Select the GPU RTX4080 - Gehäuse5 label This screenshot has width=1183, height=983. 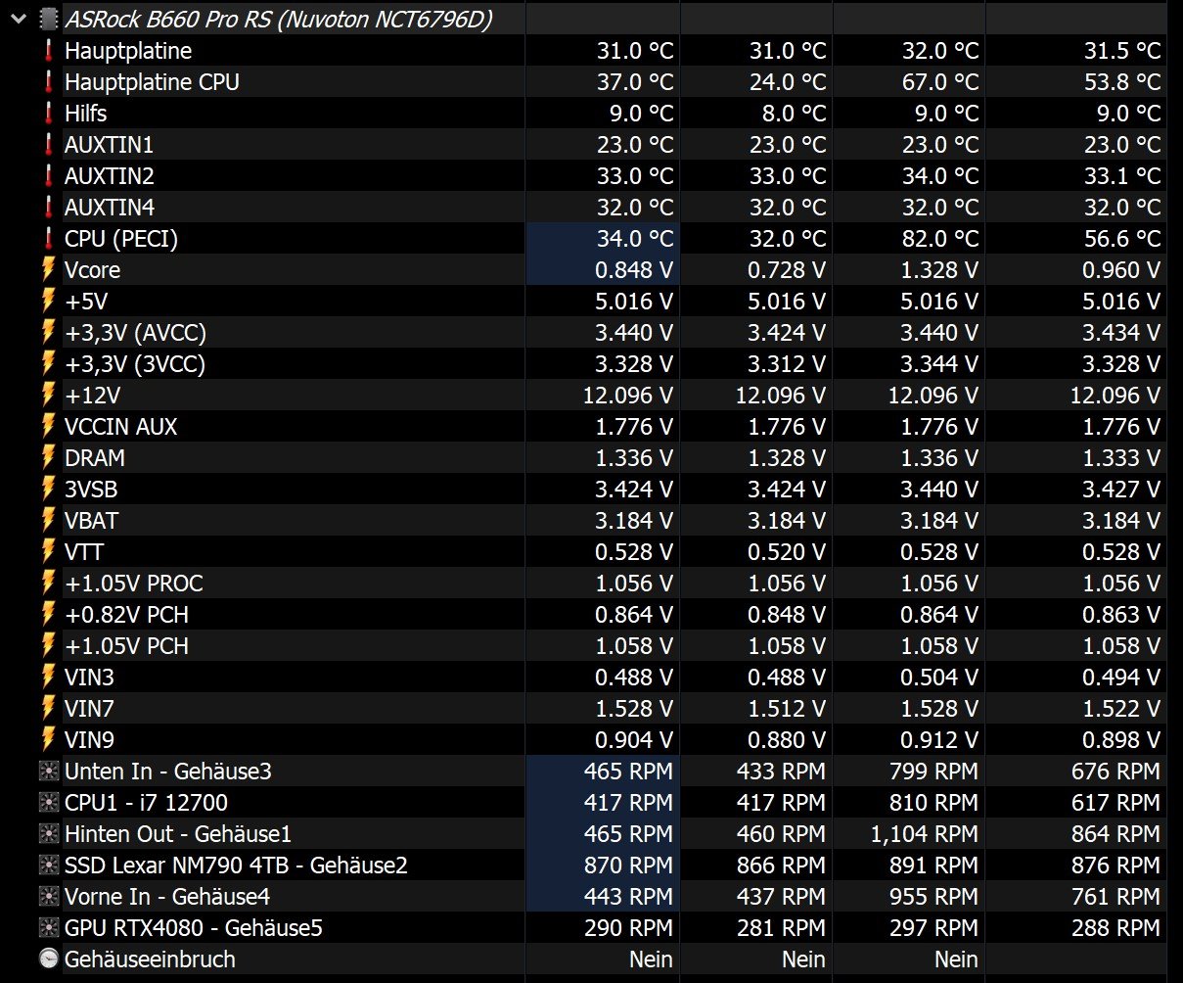point(194,928)
